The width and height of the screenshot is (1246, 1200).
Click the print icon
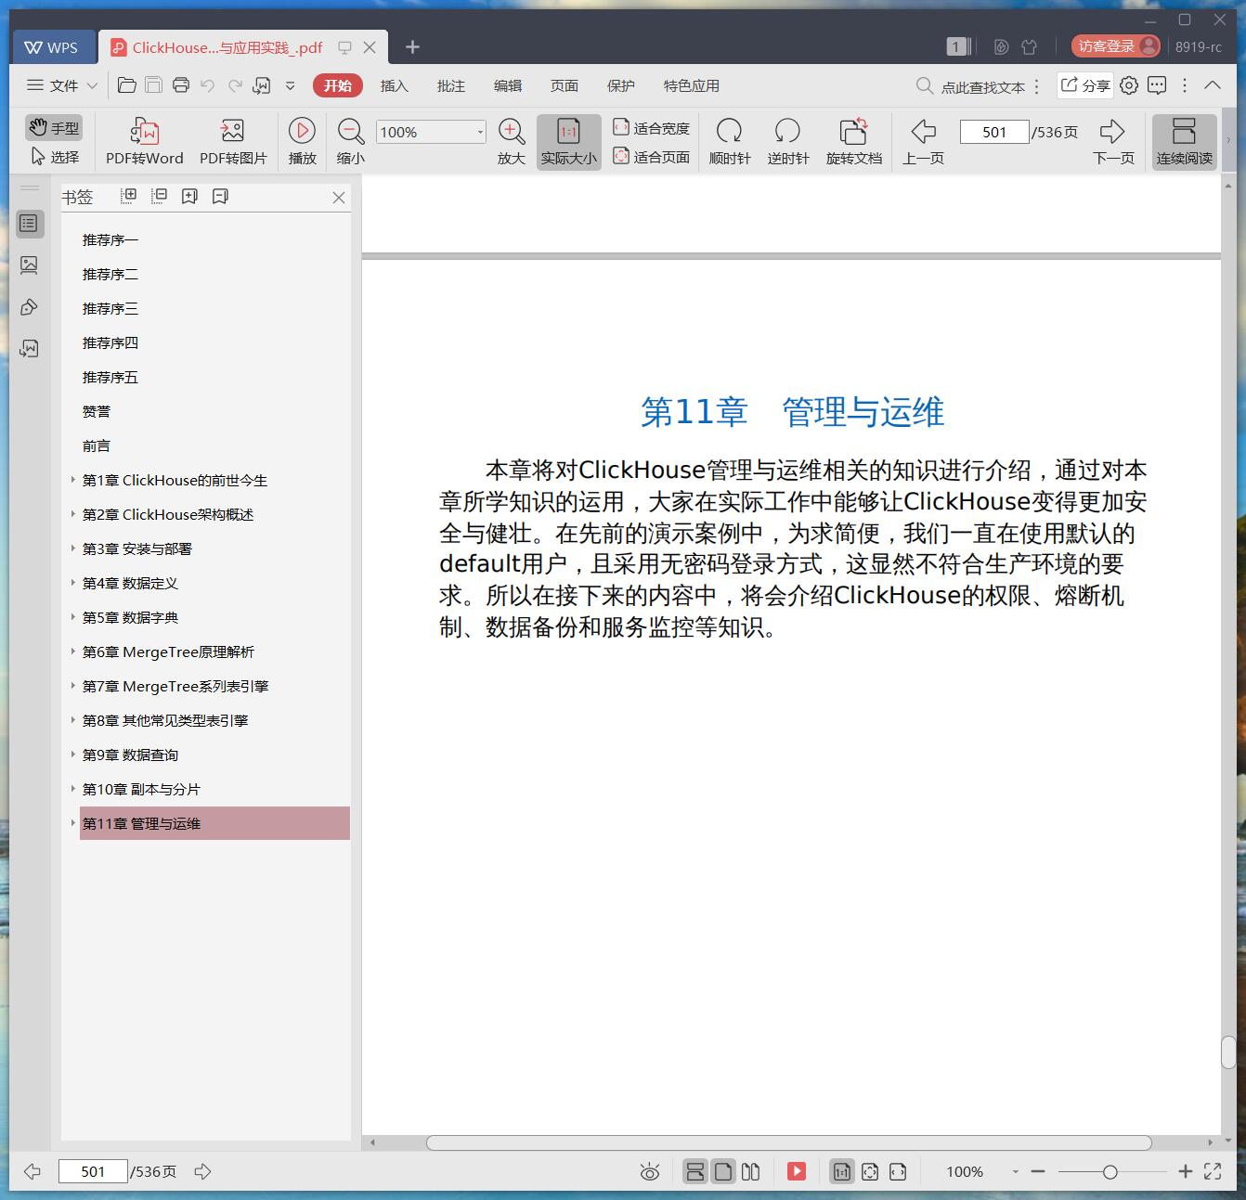tap(181, 85)
